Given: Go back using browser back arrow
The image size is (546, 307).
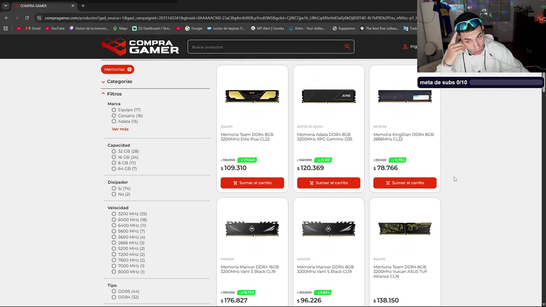Looking at the screenshot, I should point(6,18).
